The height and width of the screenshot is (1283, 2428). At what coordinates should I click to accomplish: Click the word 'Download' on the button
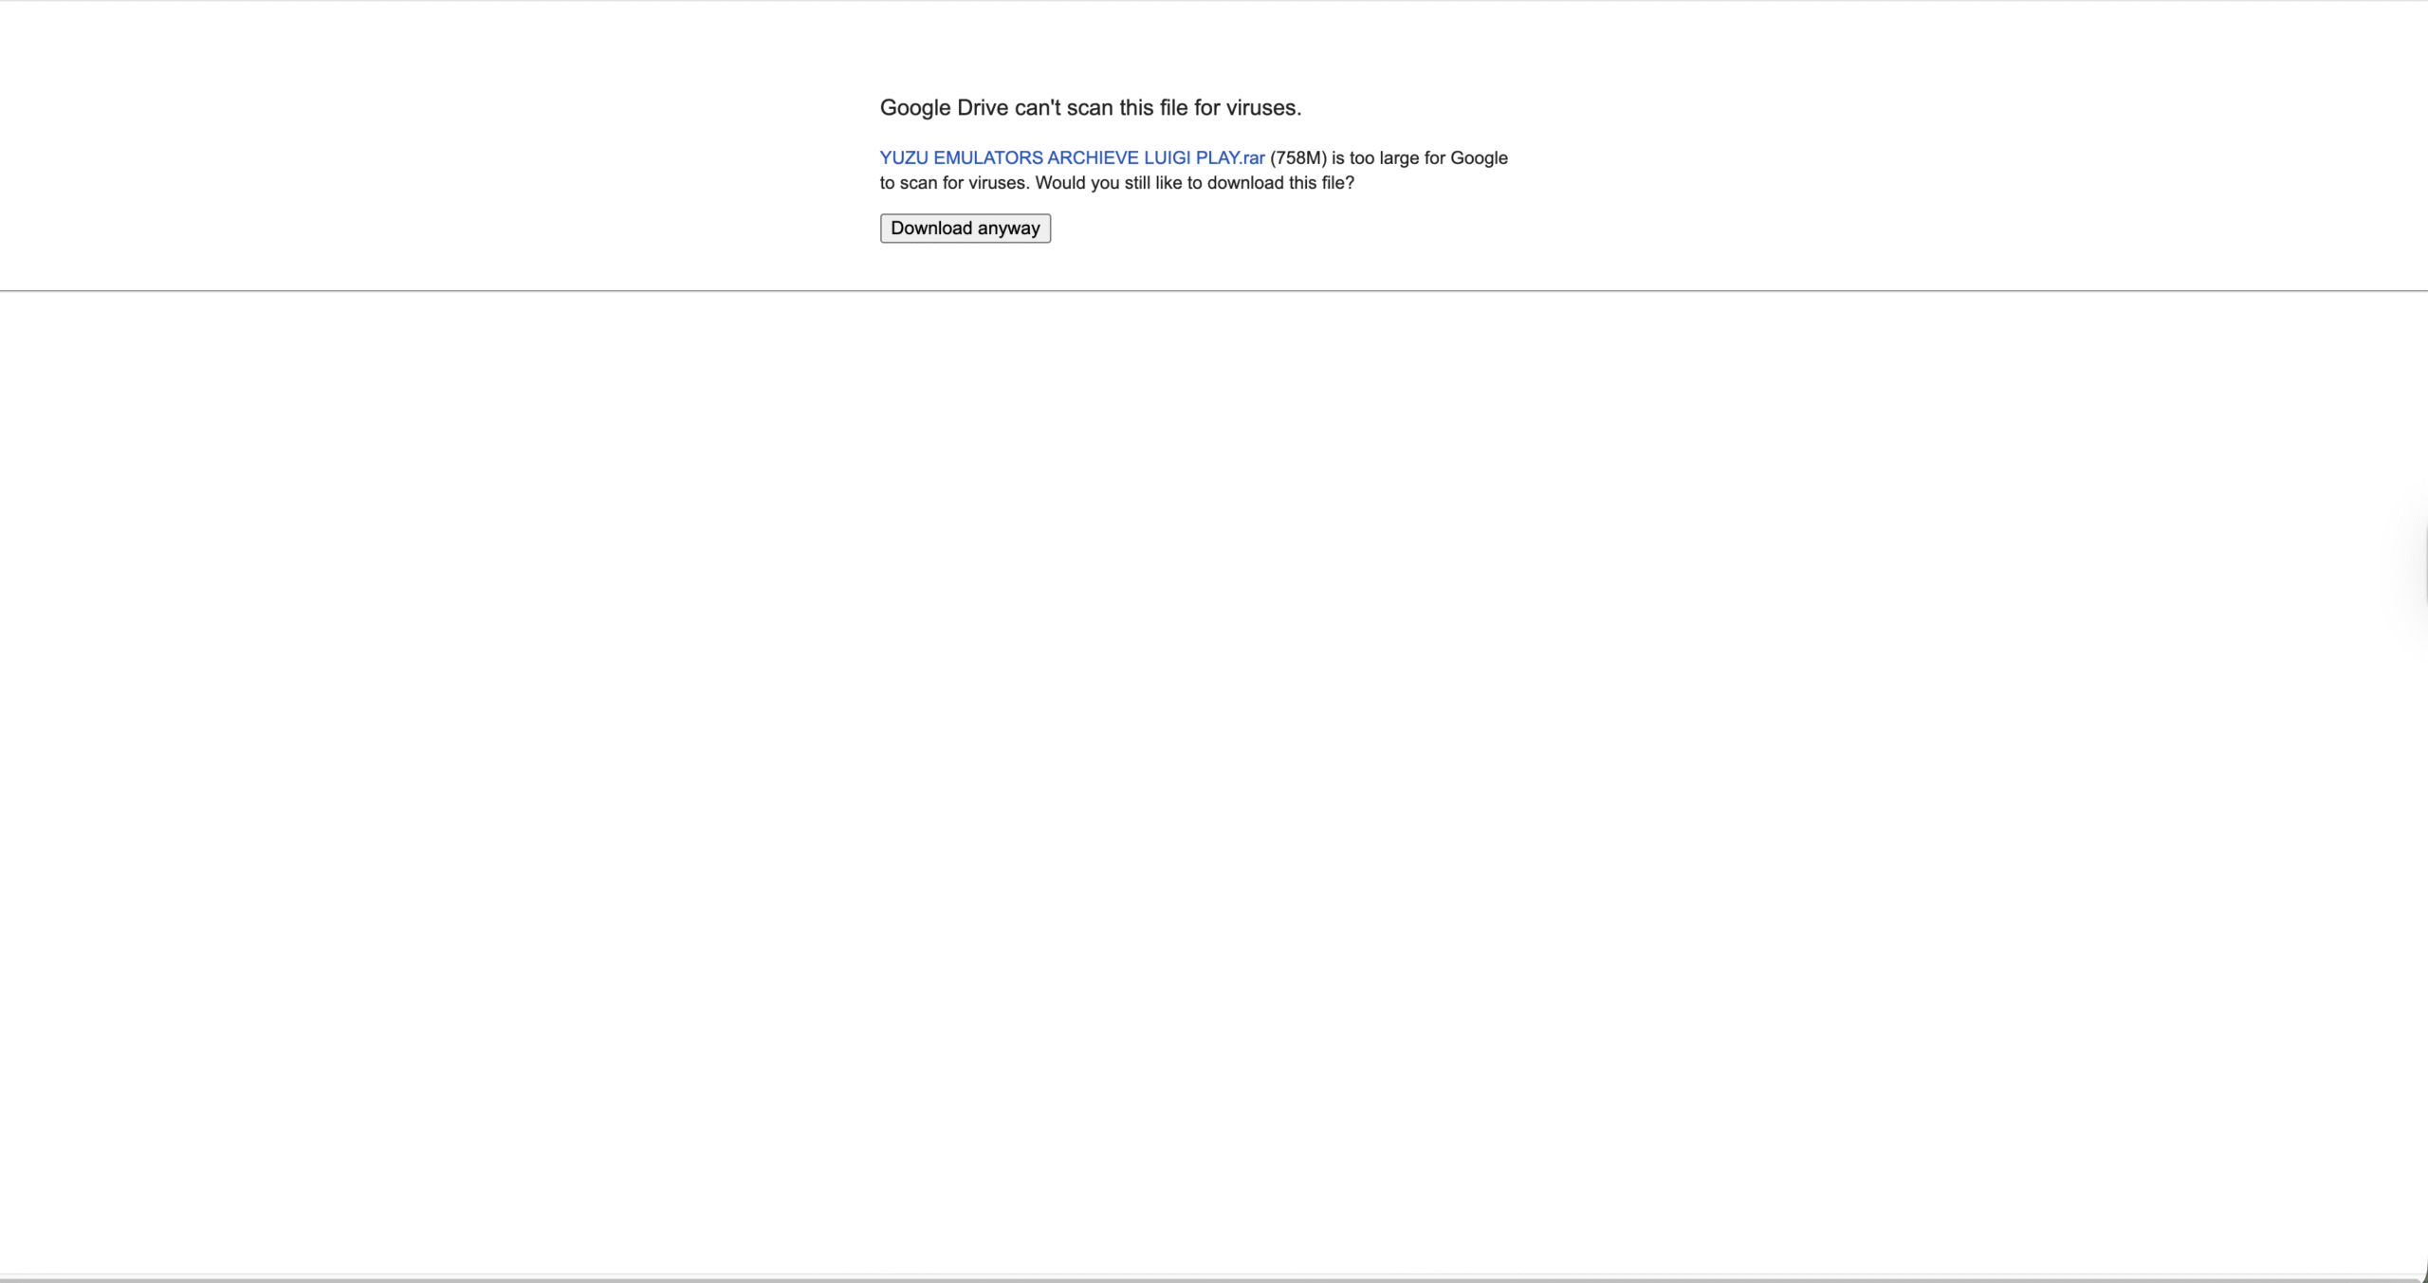[x=930, y=229]
